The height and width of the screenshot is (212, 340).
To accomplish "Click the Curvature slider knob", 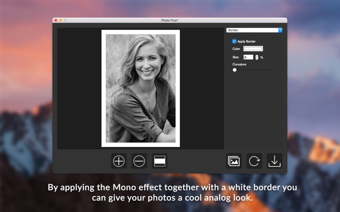I will [x=235, y=70].
